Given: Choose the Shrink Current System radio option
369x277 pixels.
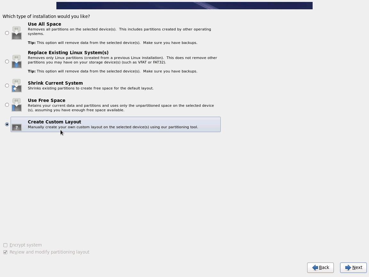Looking at the screenshot, I should pos(7,86).
